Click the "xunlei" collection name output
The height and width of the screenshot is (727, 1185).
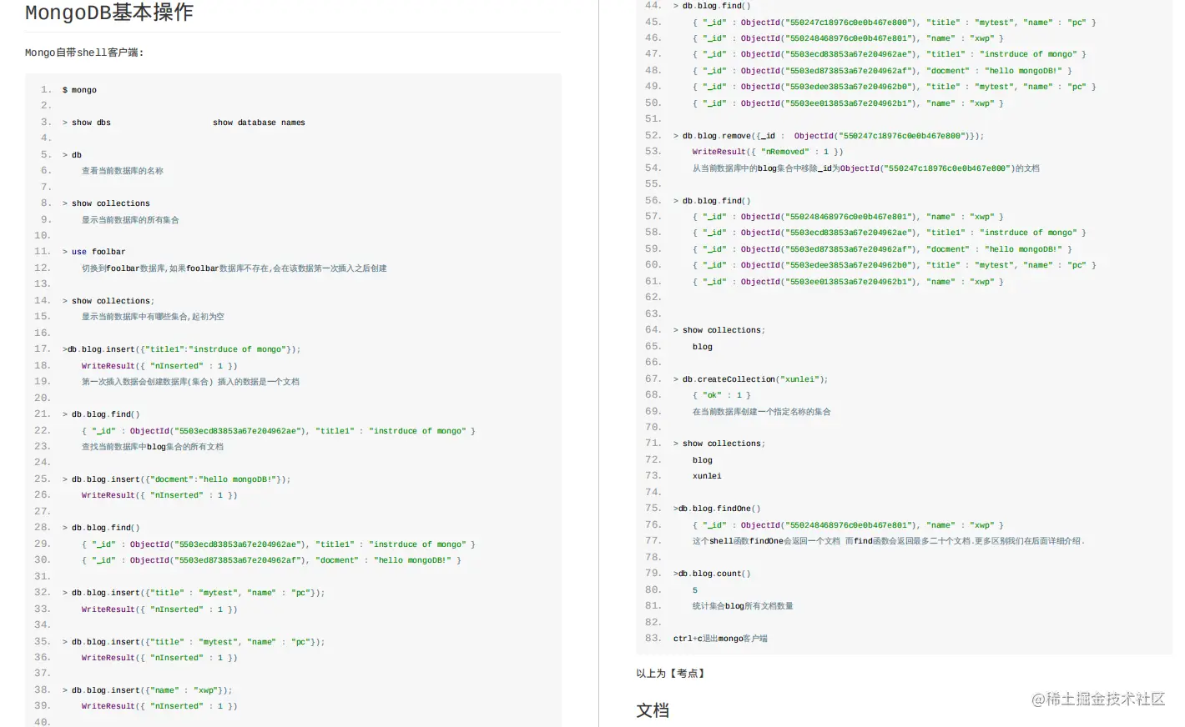[x=706, y=475]
